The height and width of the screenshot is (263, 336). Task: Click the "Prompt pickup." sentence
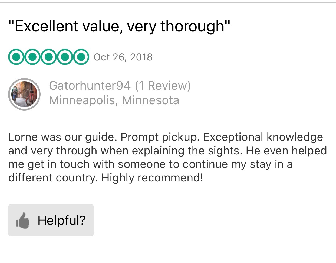point(160,137)
